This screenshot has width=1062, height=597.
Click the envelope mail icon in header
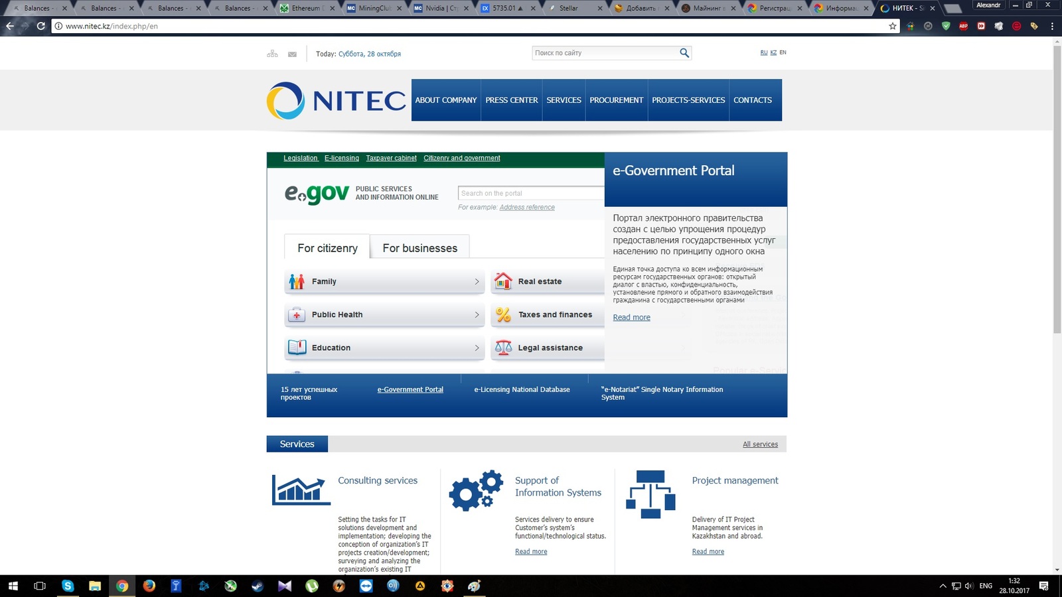292,54
